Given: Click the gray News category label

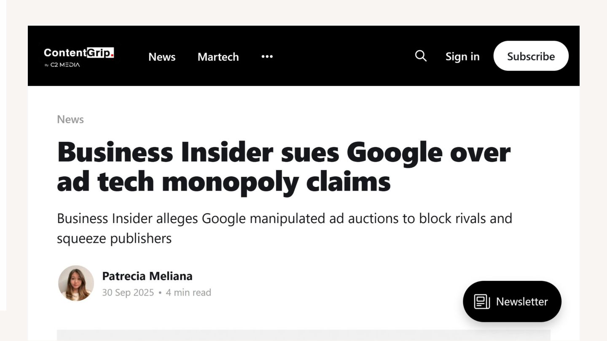Looking at the screenshot, I should (70, 120).
